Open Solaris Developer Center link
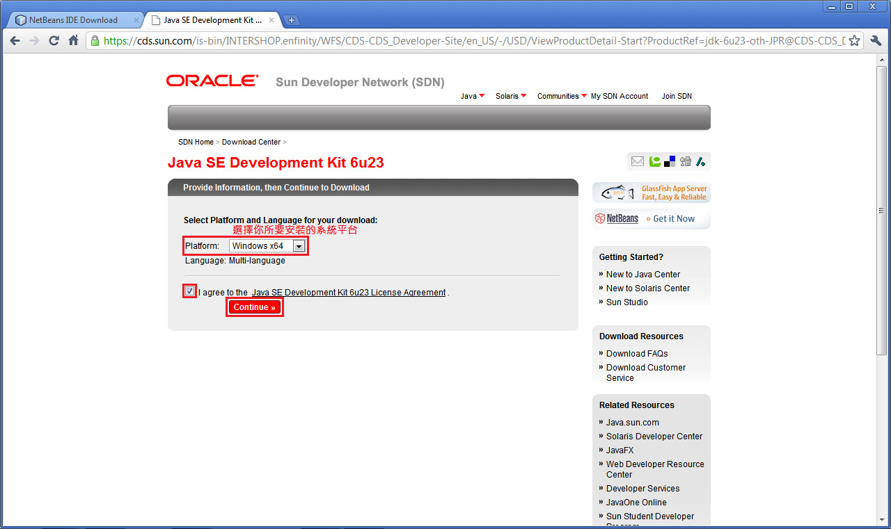The width and height of the screenshot is (891, 529). [654, 437]
